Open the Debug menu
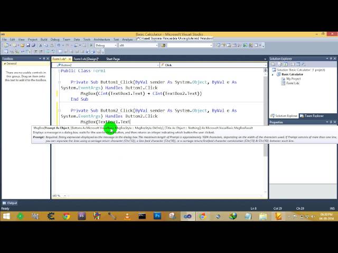The image size is (338, 253). point(55,40)
